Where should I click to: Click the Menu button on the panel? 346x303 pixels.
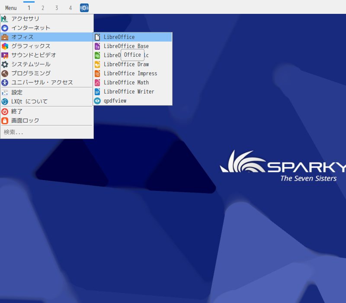tap(11, 8)
